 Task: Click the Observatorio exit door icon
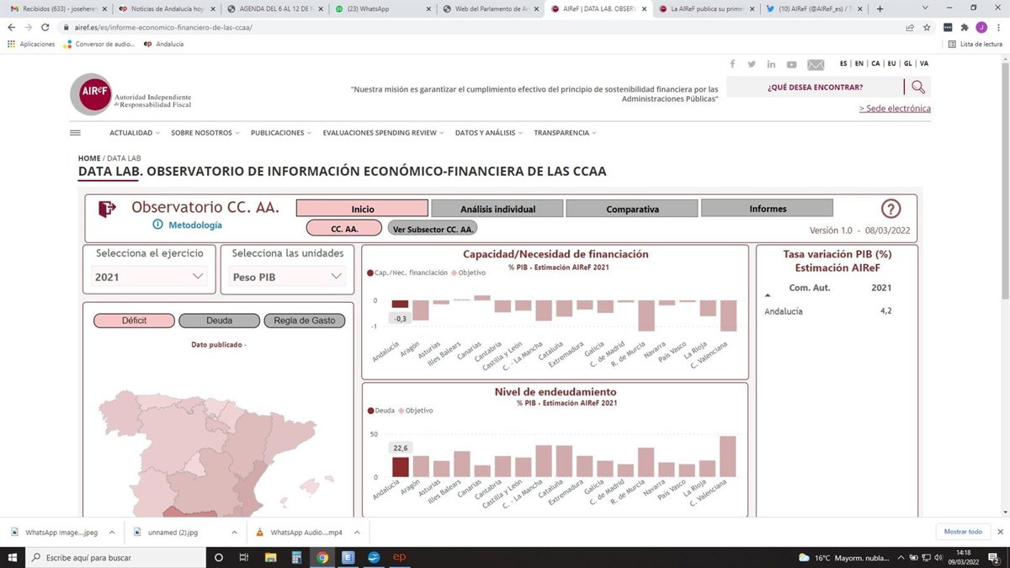107,209
